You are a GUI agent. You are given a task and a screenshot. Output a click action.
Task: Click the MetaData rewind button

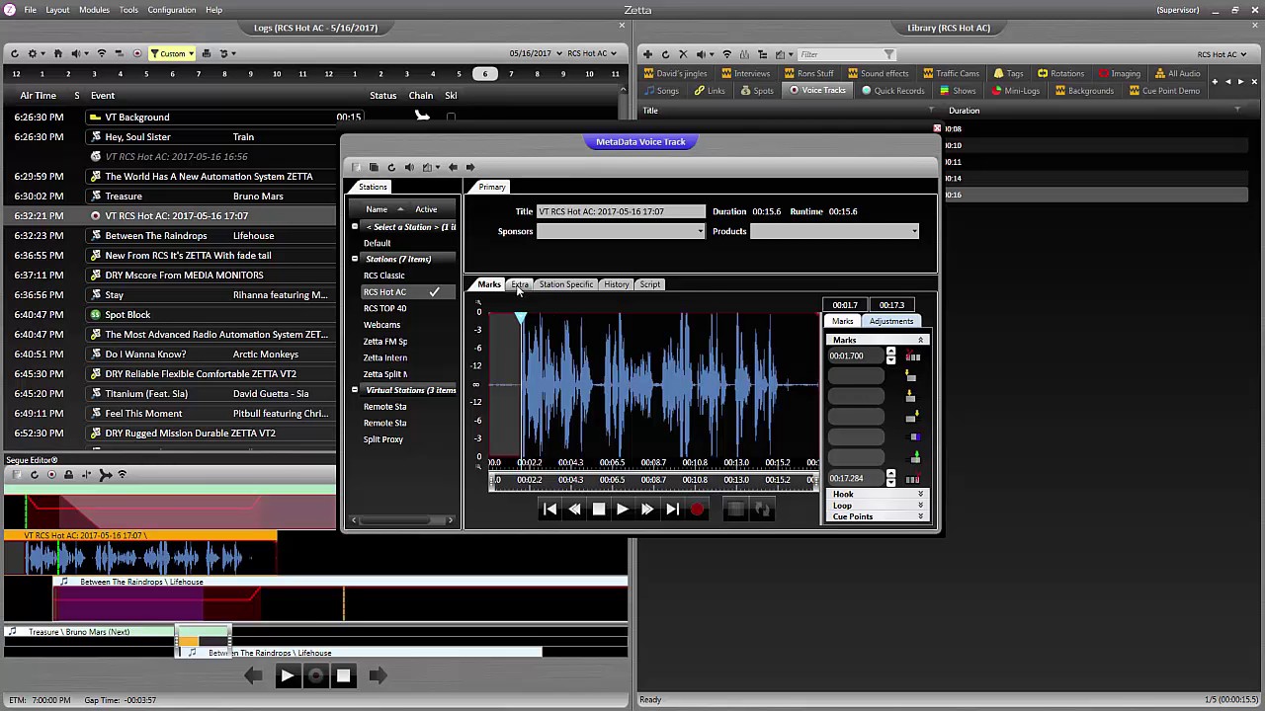tap(574, 509)
